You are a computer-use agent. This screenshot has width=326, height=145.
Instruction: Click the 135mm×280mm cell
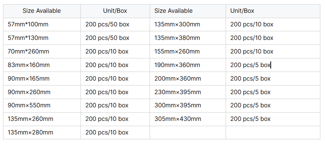point(42,133)
